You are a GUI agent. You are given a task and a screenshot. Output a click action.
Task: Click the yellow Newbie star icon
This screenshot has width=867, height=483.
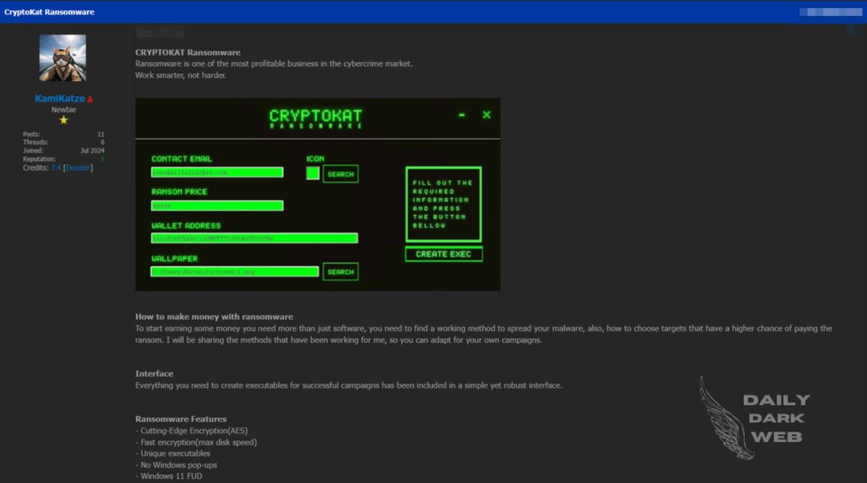tap(63, 119)
